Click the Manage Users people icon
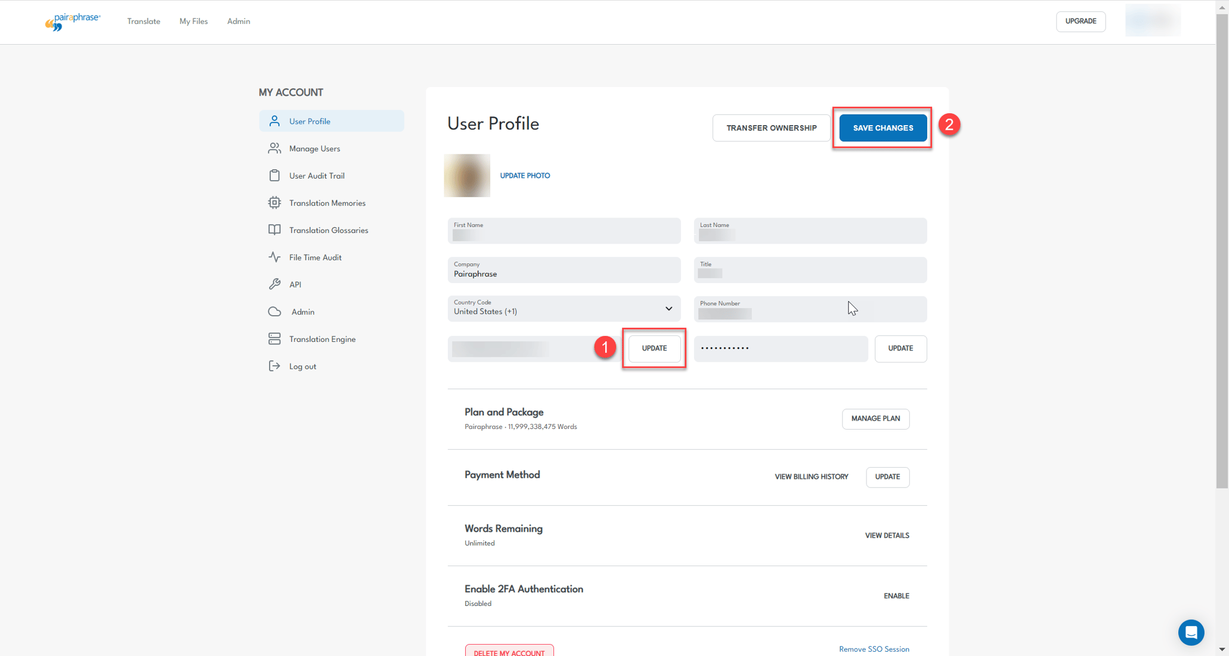 [274, 148]
